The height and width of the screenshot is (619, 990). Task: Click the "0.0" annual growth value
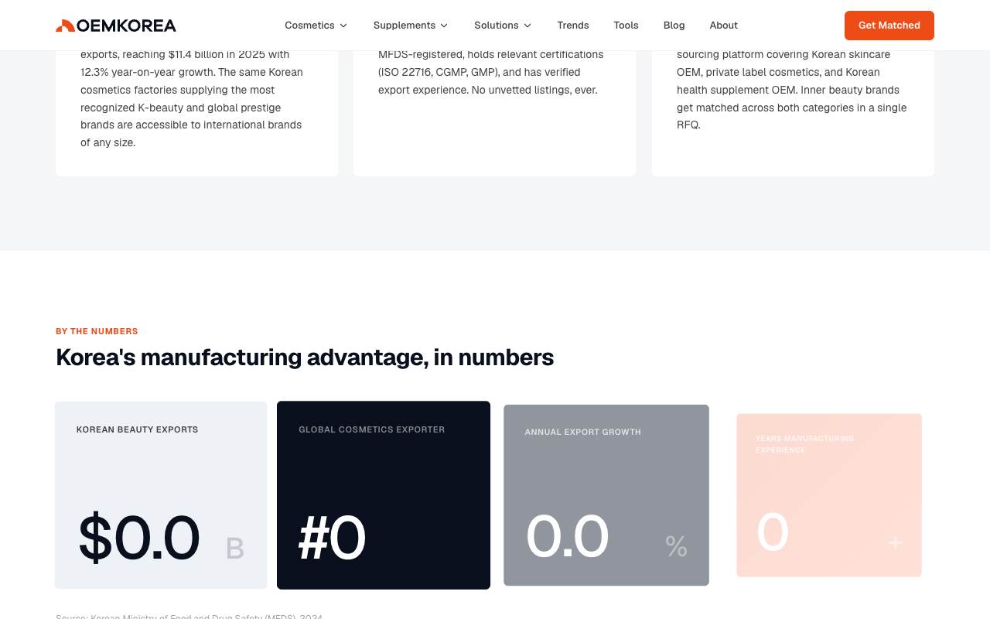pos(567,536)
